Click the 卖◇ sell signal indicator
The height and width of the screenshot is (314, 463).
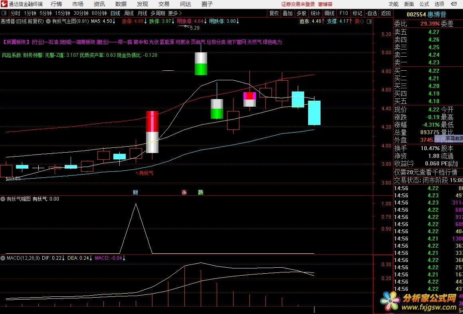point(359,21)
